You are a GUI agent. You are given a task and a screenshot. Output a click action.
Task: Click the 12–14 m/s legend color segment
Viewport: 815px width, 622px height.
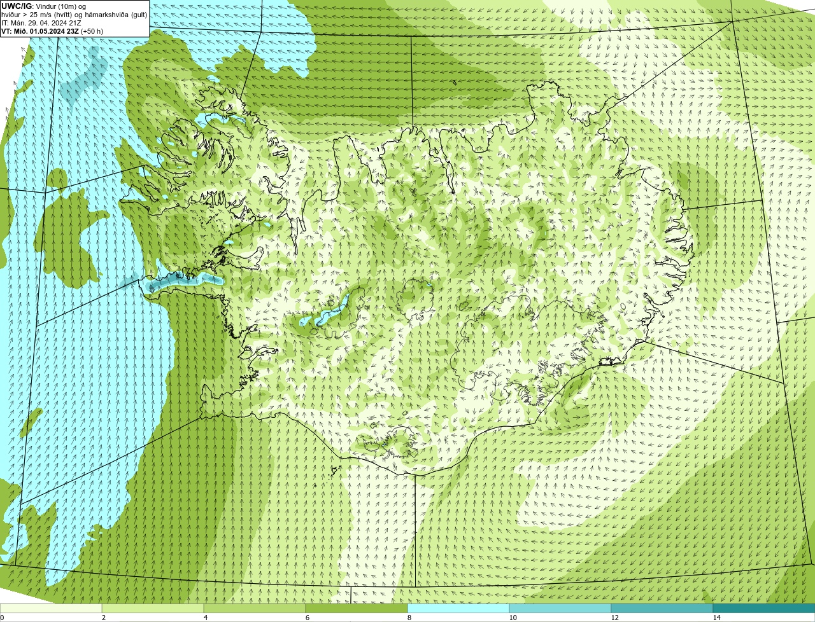662,608
